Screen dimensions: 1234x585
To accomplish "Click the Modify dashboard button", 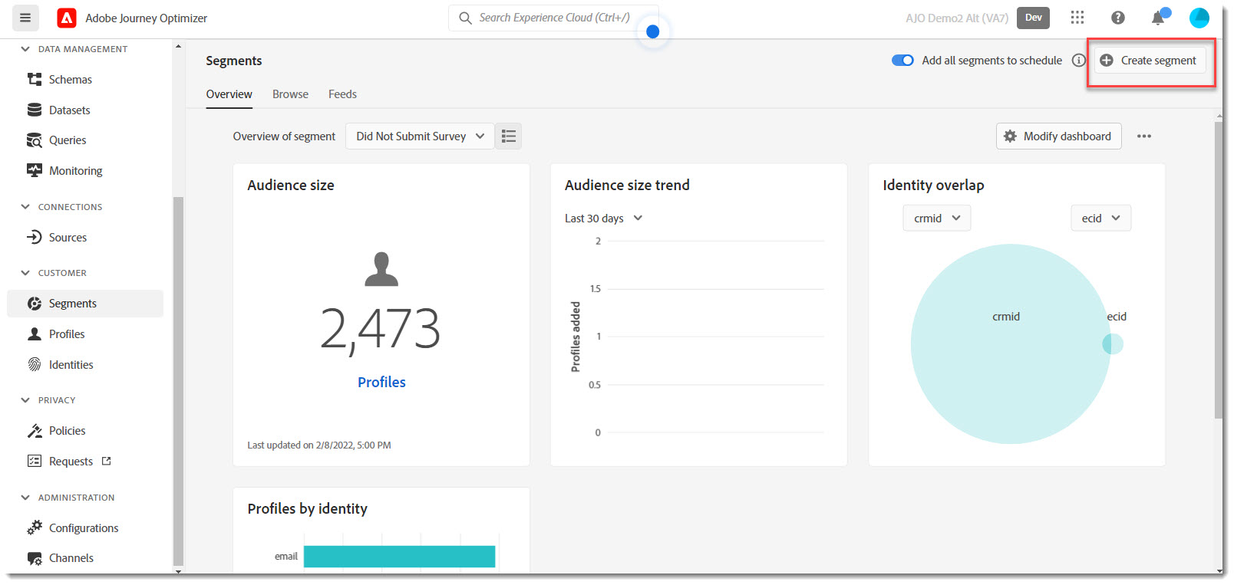I will click(x=1059, y=136).
